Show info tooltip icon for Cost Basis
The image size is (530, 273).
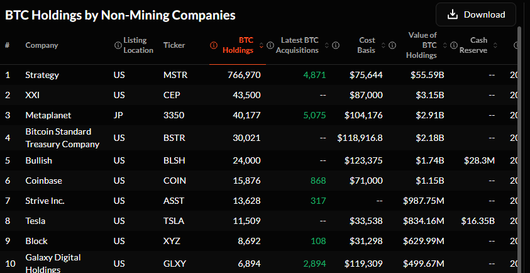pyautogui.click(x=336, y=45)
